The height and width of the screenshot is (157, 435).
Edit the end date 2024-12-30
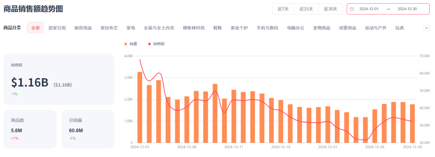[x=407, y=9]
